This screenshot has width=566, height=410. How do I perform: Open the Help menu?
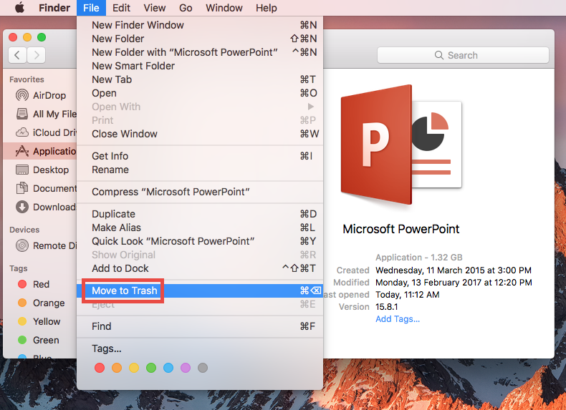[x=267, y=8]
